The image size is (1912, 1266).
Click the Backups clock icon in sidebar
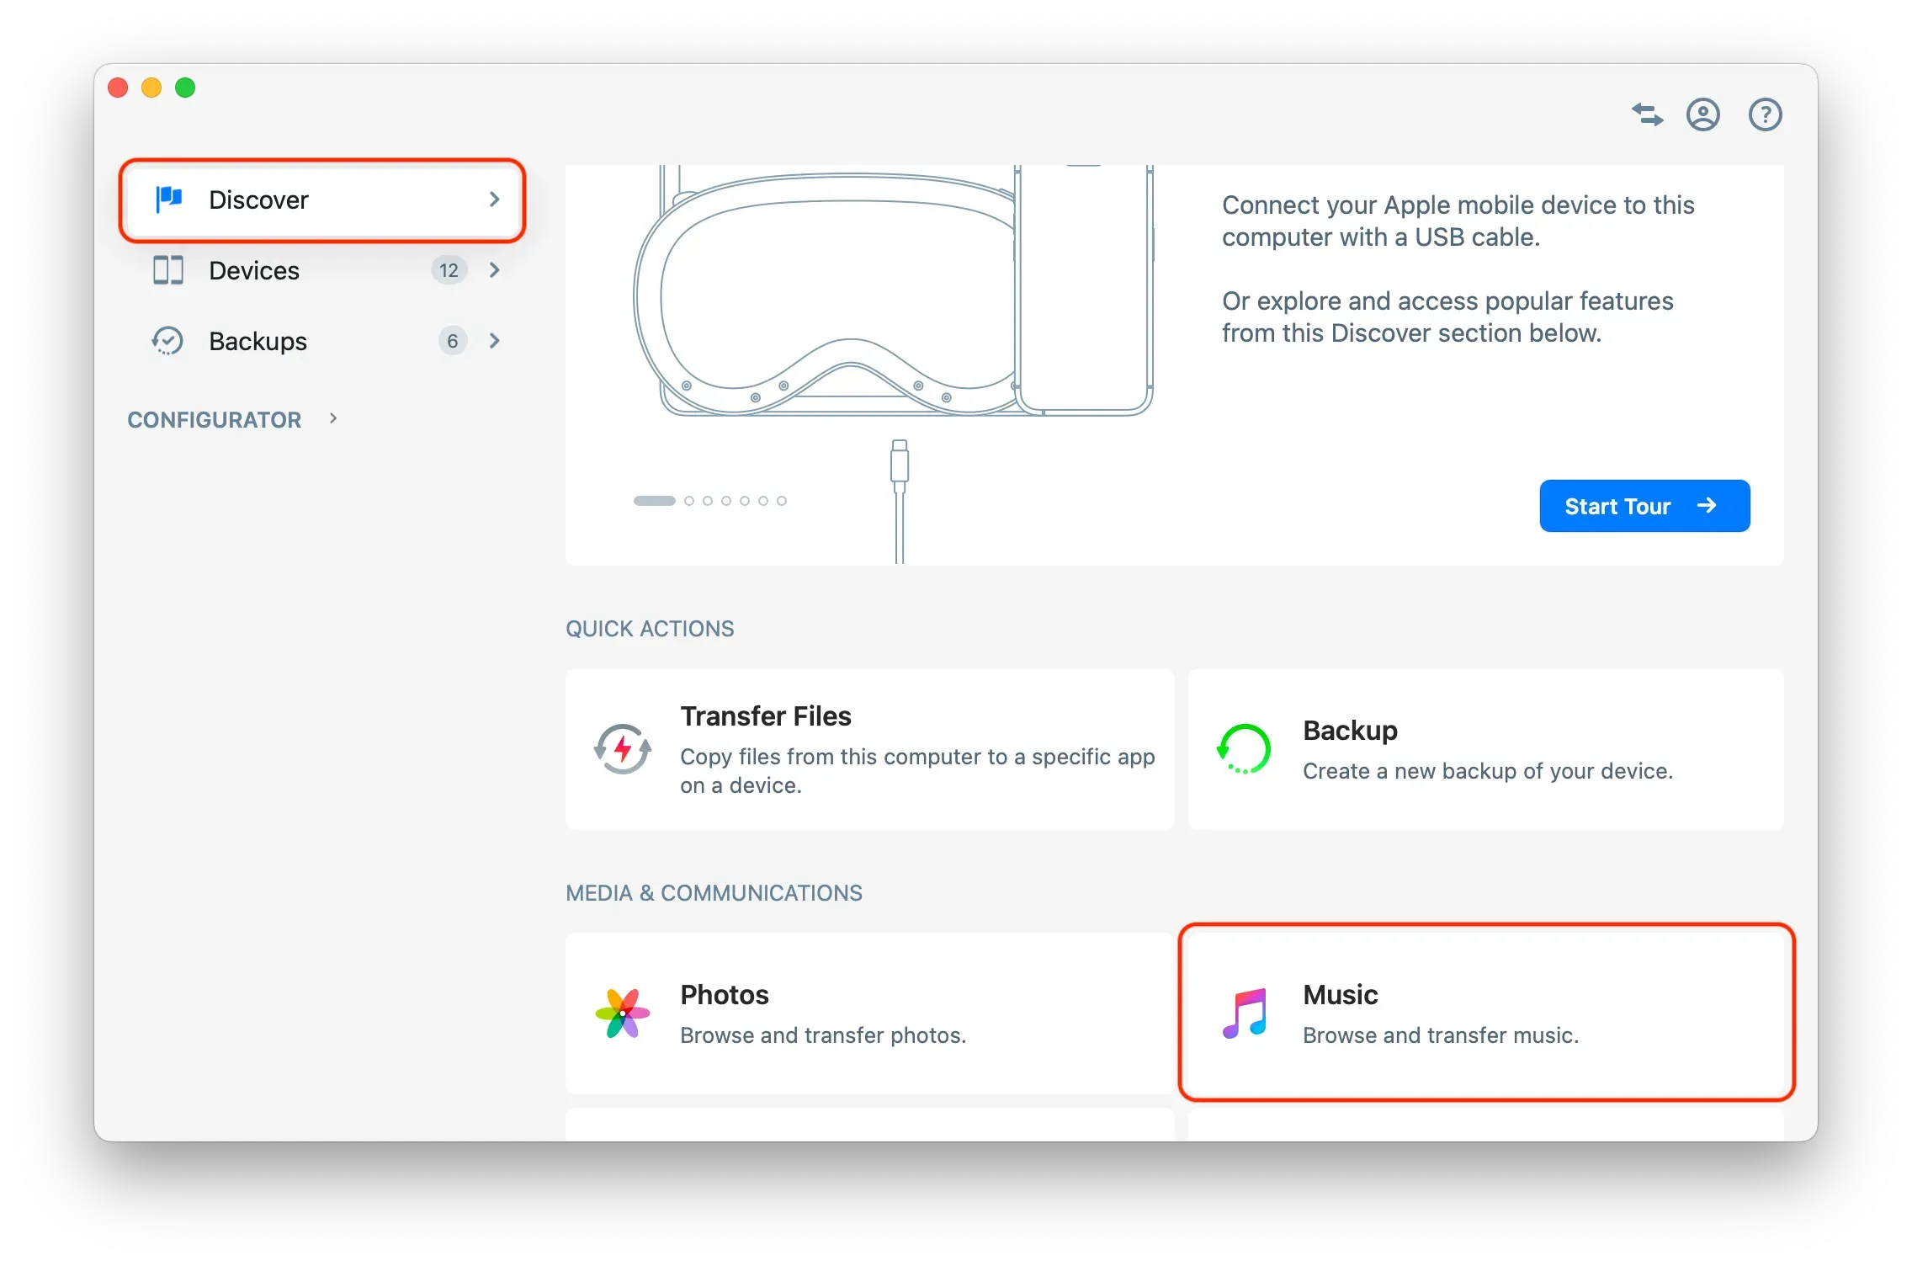click(167, 341)
